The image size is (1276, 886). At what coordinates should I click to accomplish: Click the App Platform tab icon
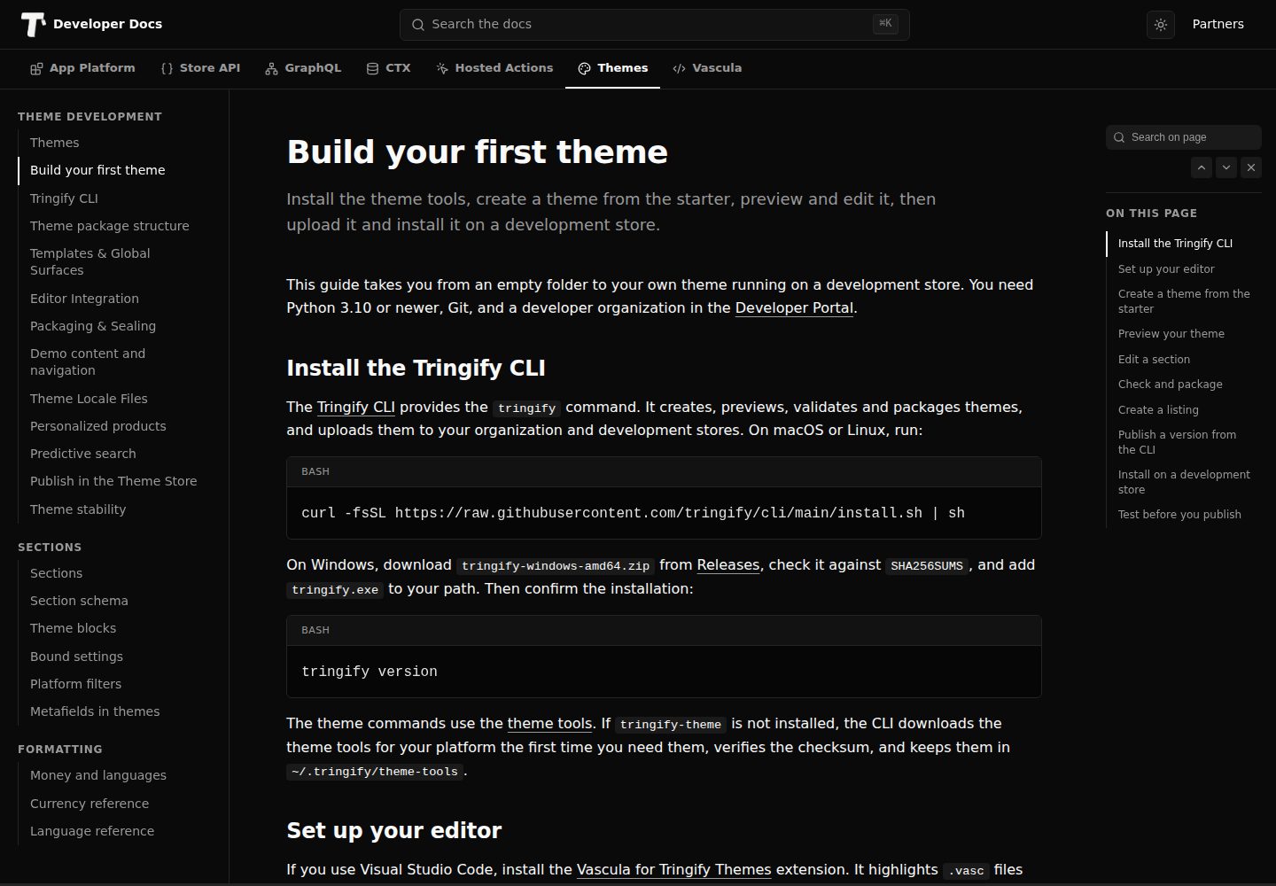coord(36,68)
